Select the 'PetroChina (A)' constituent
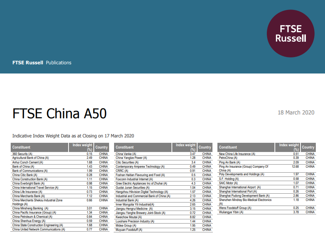The image size is (325, 245). click(x=228, y=158)
